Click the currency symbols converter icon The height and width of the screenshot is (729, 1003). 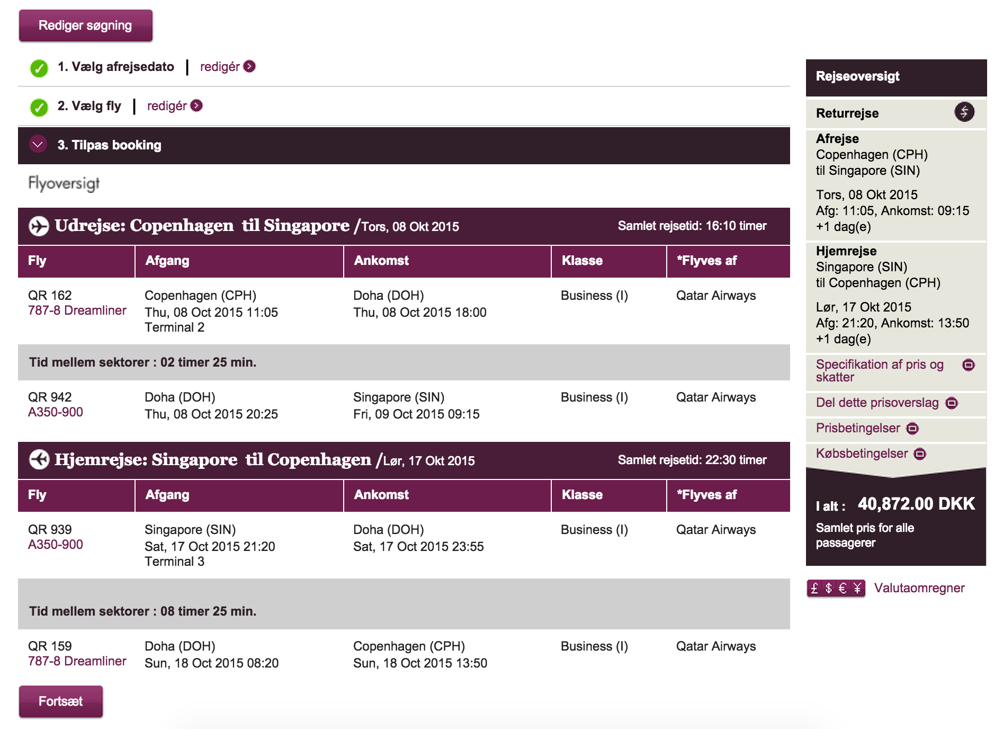tap(835, 588)
